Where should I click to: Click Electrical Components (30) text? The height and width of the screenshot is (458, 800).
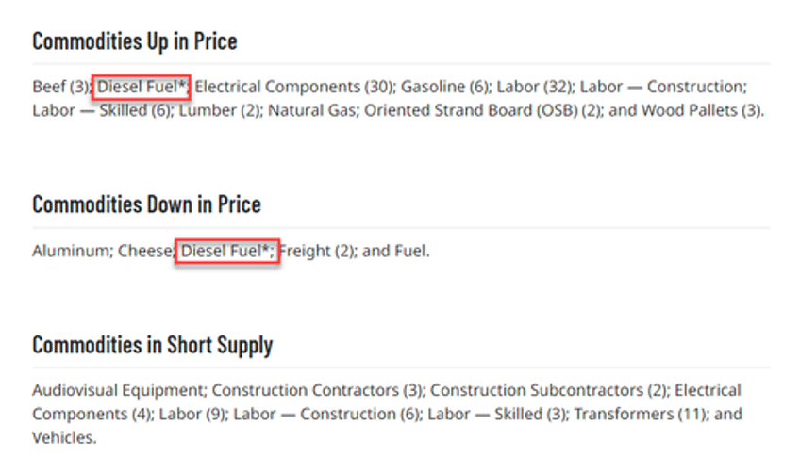pos(293,87)
